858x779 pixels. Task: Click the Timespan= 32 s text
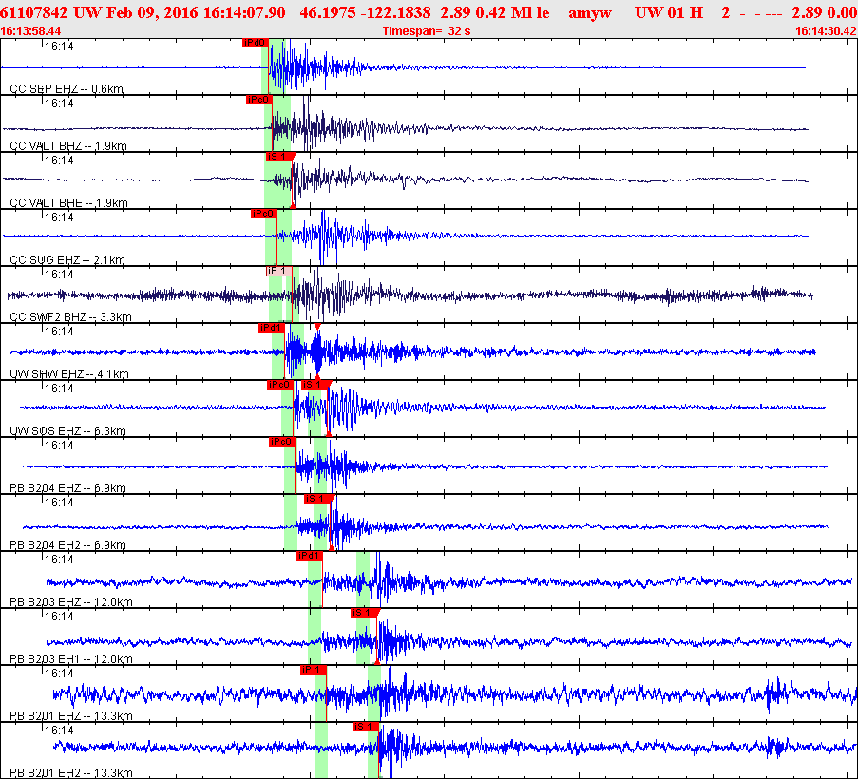click(427, 31)
